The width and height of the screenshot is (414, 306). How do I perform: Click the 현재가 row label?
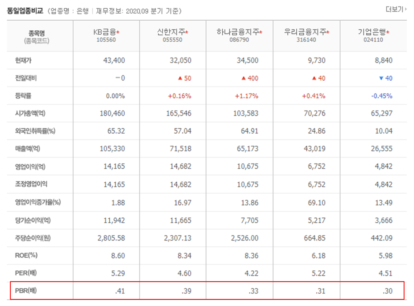tap(23, 60)
